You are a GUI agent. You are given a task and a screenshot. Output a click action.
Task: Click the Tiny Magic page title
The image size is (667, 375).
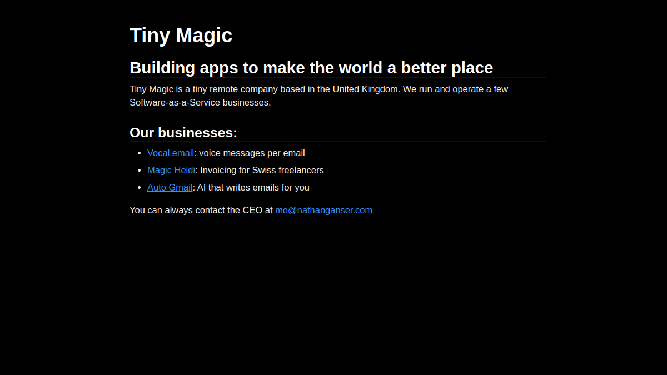[x=181, y=36]
